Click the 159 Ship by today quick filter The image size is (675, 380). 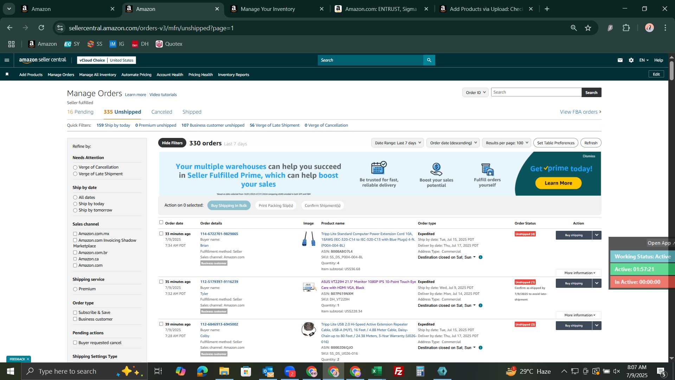(x=113, y=125)
